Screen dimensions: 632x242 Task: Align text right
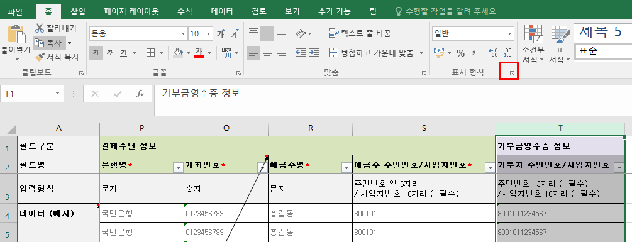281,52
